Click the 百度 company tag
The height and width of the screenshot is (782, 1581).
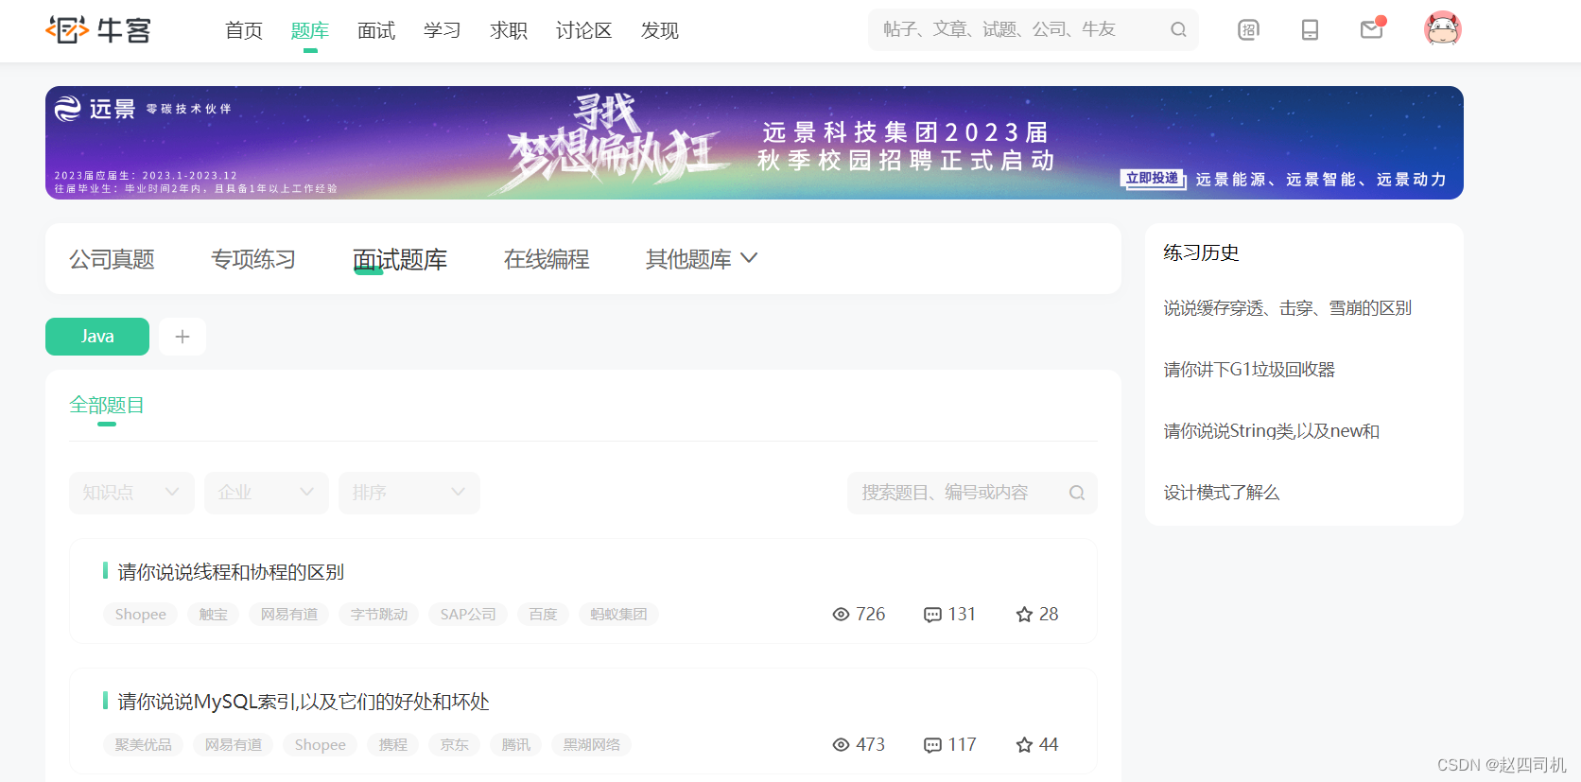click(x=544, y=615)
